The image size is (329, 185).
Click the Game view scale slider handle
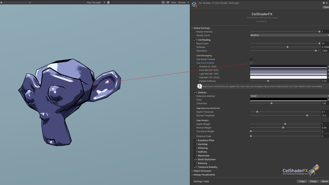click(x=2, y=2)
